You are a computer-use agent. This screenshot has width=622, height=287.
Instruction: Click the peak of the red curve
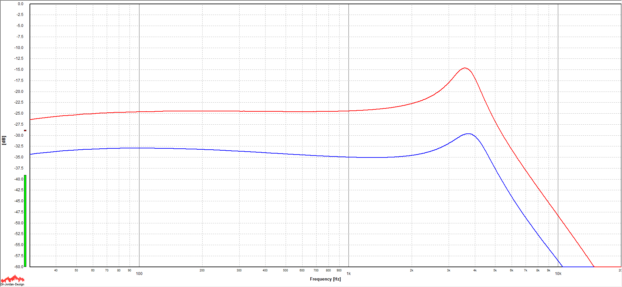coord(465,68)
